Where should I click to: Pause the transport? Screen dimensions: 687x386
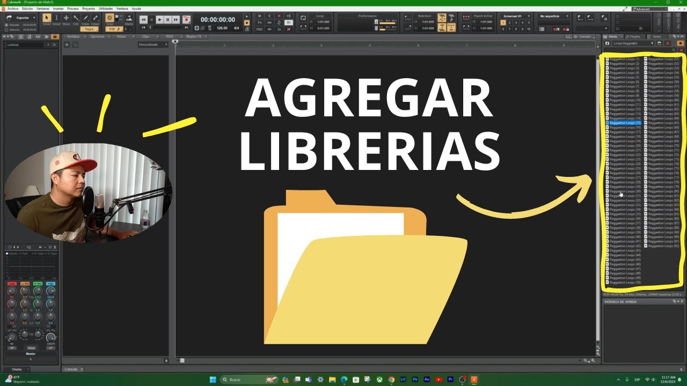click(x=167, y=19)
